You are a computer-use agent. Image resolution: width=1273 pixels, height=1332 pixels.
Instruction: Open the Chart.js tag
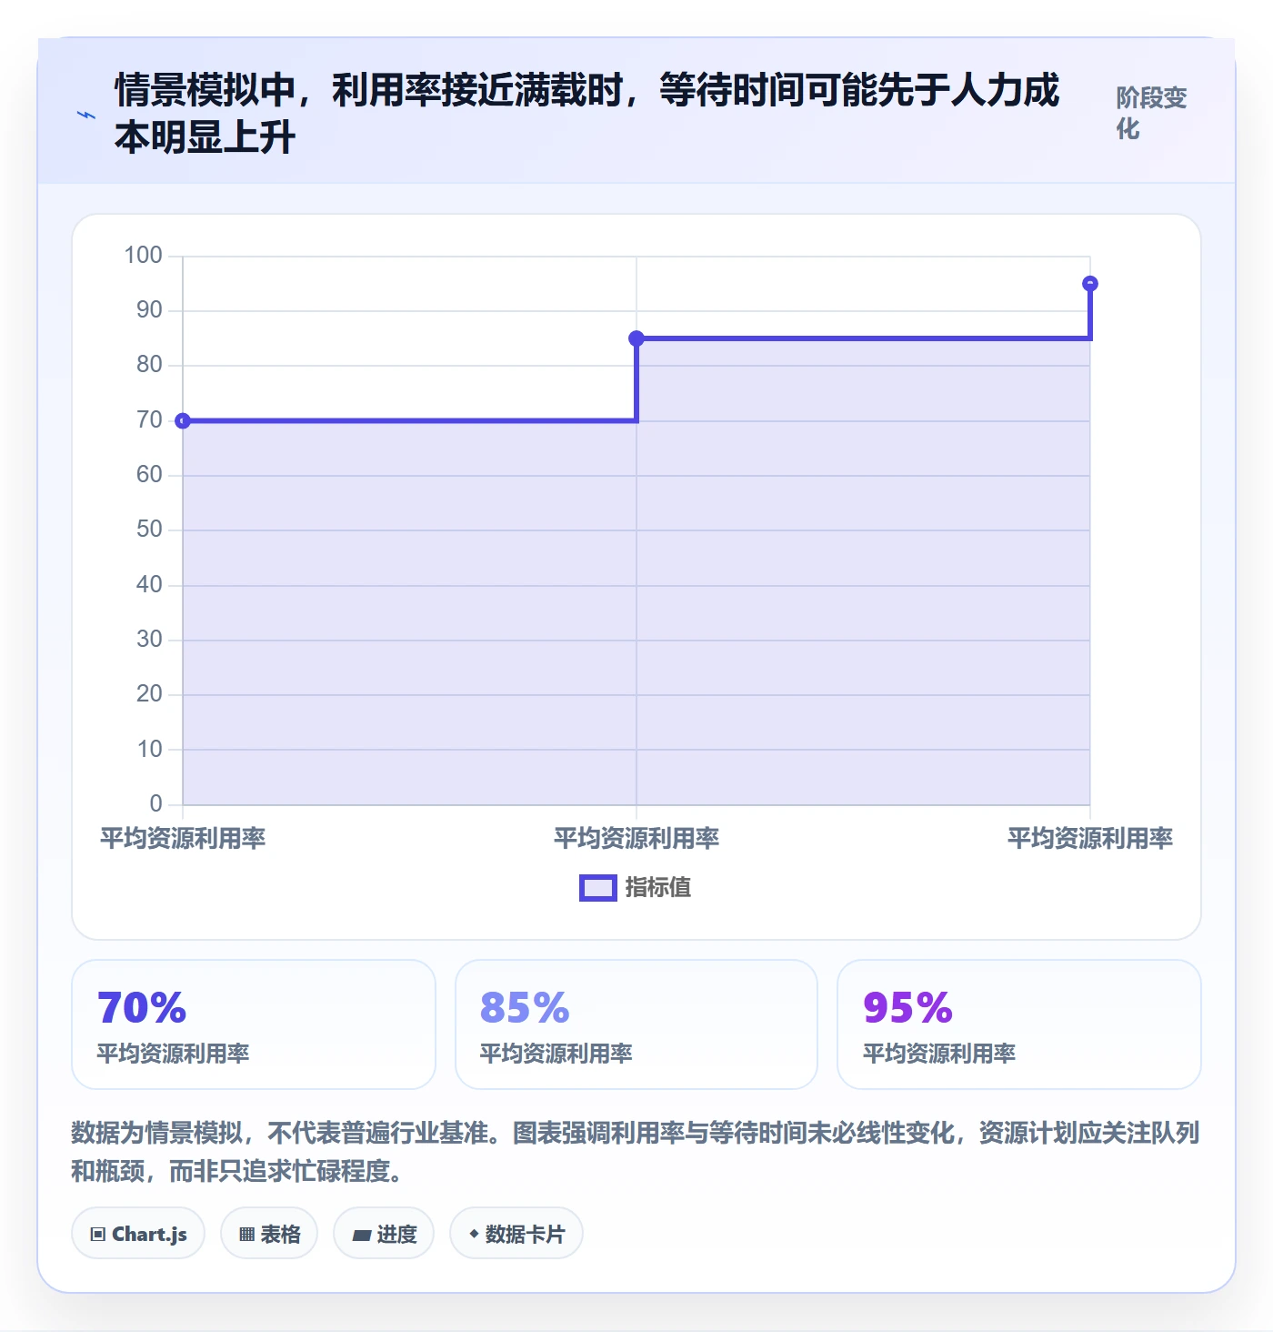pos(138,1234)
